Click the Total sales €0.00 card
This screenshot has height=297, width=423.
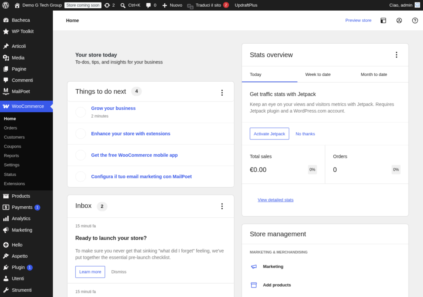pyautogui.click(x=283, y=165)
